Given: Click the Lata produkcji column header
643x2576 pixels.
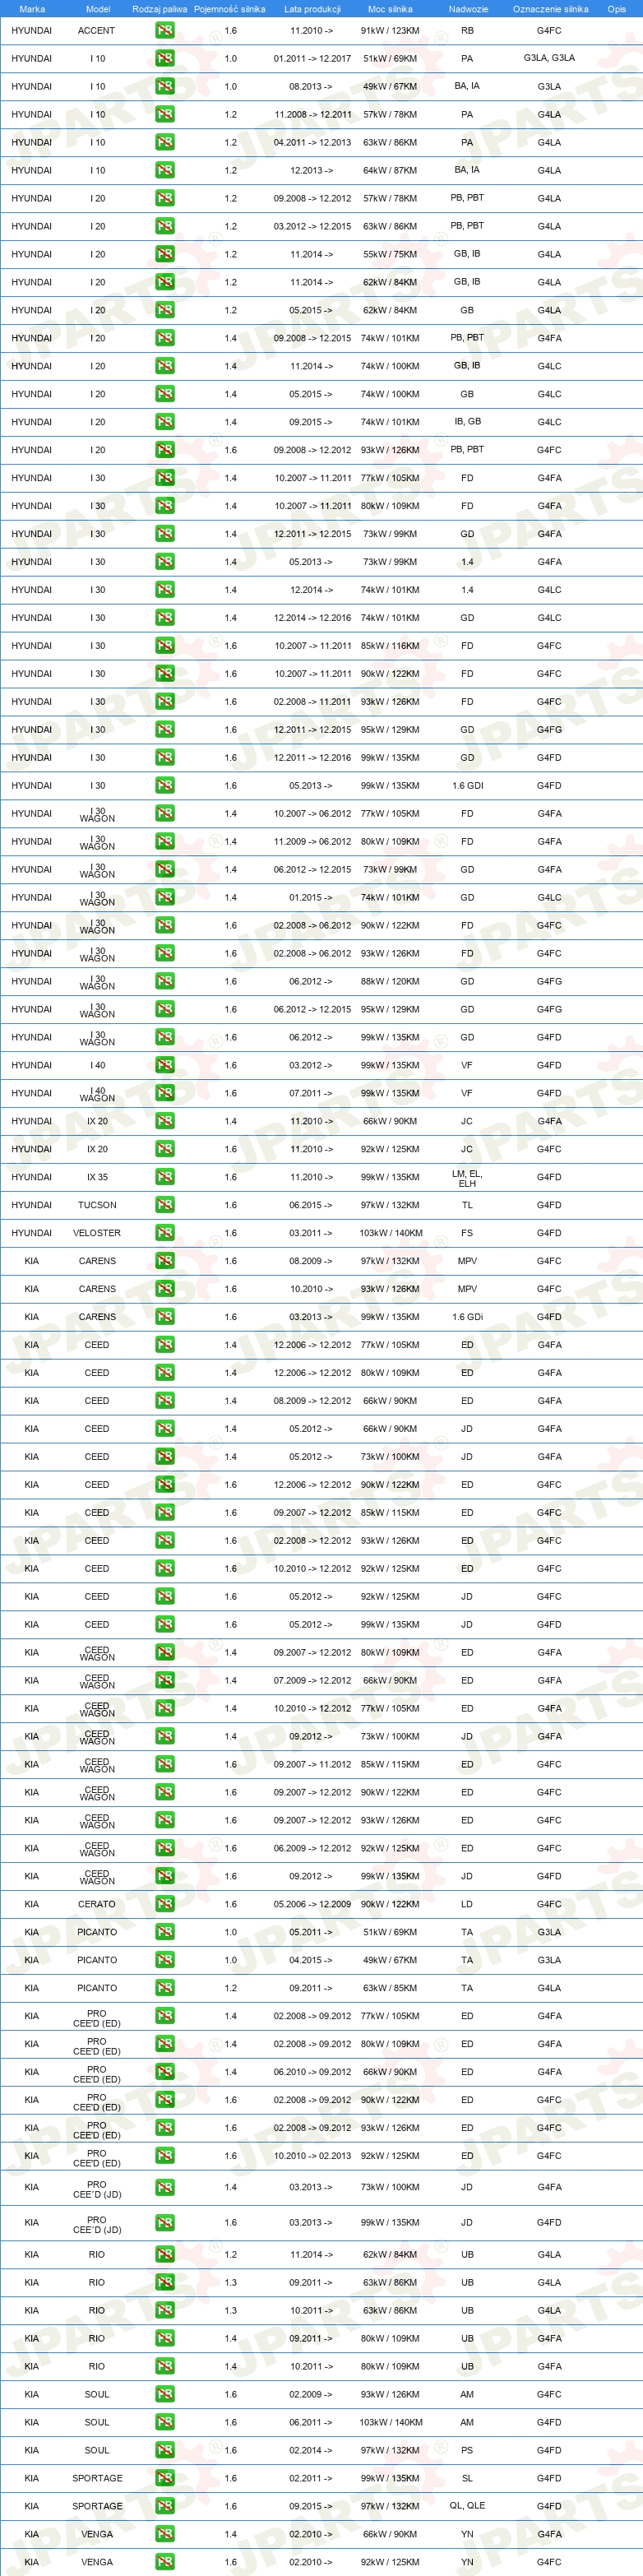Looking at the screenshot, I should click(312, 9).
